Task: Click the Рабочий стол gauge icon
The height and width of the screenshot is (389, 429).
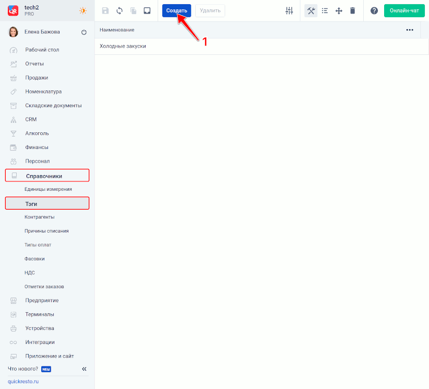Action: pyautogui.click(x=14, y=50)
